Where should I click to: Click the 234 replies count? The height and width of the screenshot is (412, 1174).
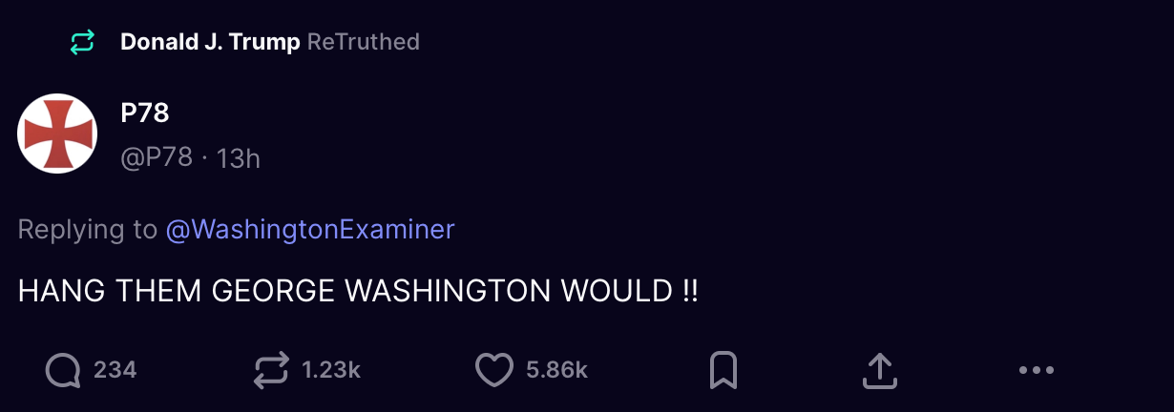(115, 370)
